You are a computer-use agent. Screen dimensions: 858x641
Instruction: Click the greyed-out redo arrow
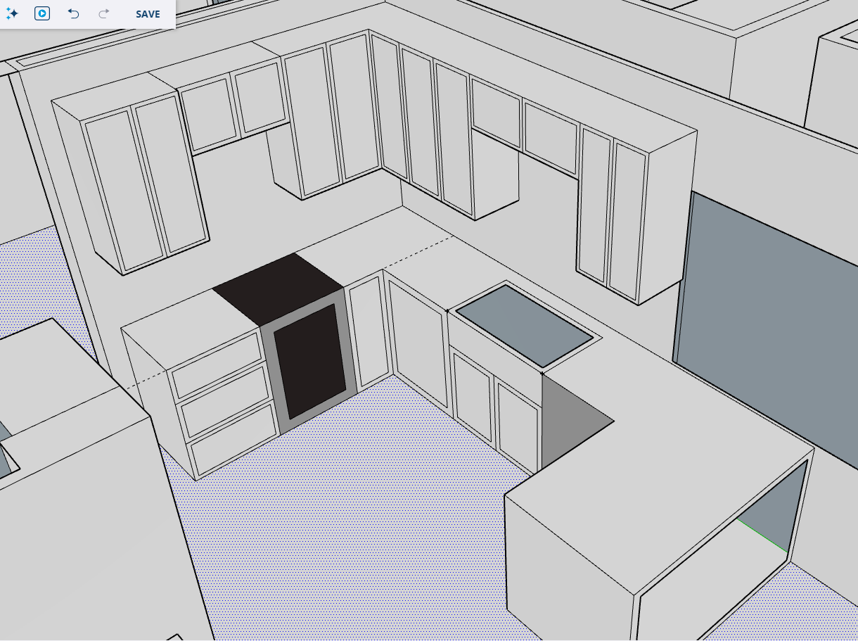[x=104, y=13]
